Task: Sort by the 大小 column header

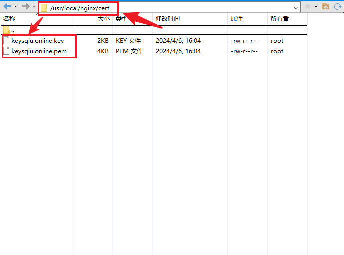Action: [103, 19]
